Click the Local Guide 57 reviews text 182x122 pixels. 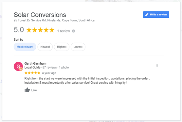coord(41,68)
